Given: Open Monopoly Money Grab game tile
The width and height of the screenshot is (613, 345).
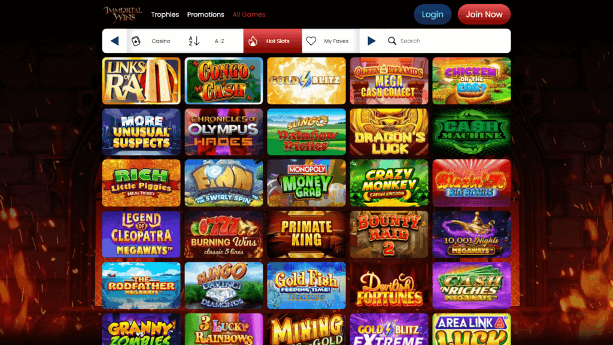Looking at the screenshot, I should [306, 183].
